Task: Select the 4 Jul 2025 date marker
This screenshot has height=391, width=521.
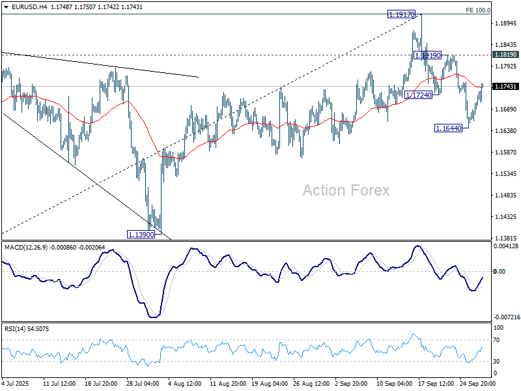Action: tap(17, 384)
